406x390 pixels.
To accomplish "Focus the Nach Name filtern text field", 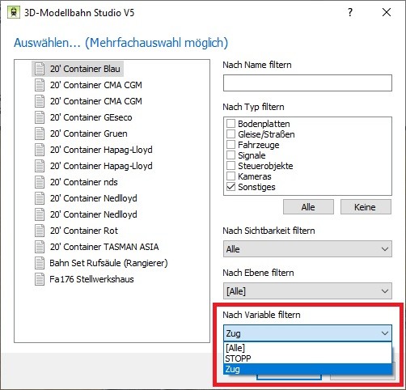I will click(x=307, y=83).
